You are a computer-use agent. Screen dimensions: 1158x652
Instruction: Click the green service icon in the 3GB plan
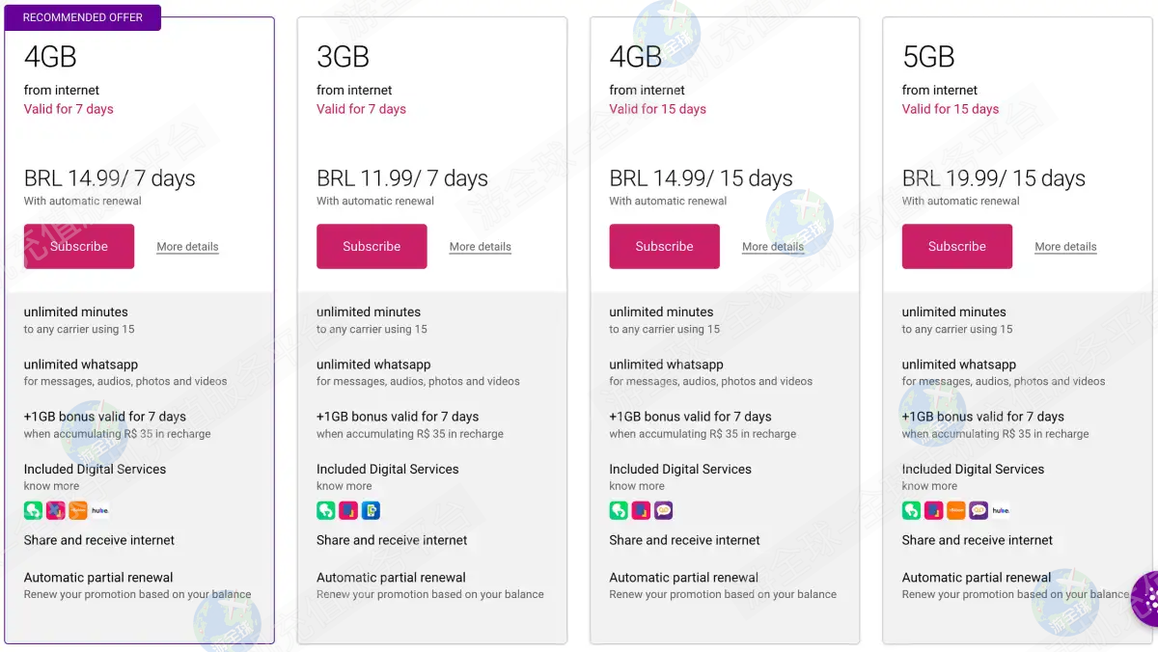point(325,510)
